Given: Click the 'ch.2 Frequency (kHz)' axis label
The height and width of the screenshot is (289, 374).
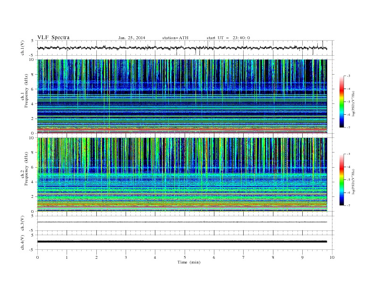Looking at the screenshot, I should coord(24,169).
